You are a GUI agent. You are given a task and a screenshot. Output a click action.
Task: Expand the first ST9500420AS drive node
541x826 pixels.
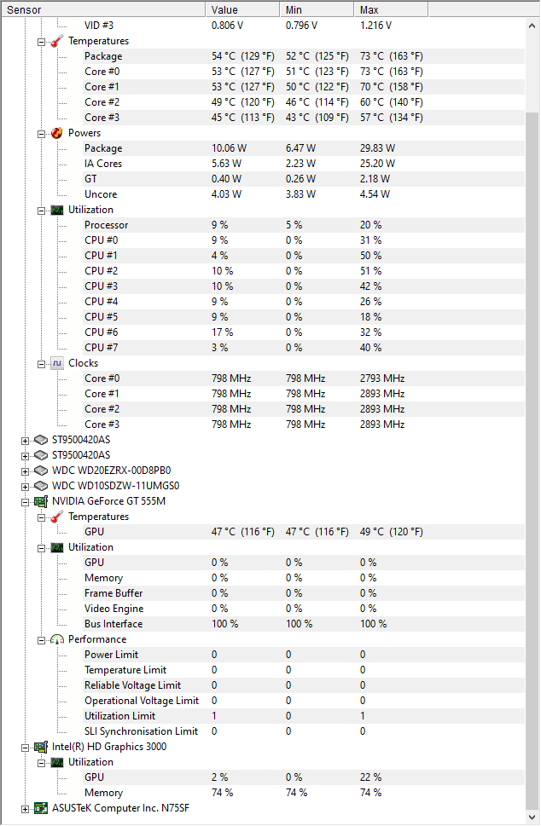[26, 440]
